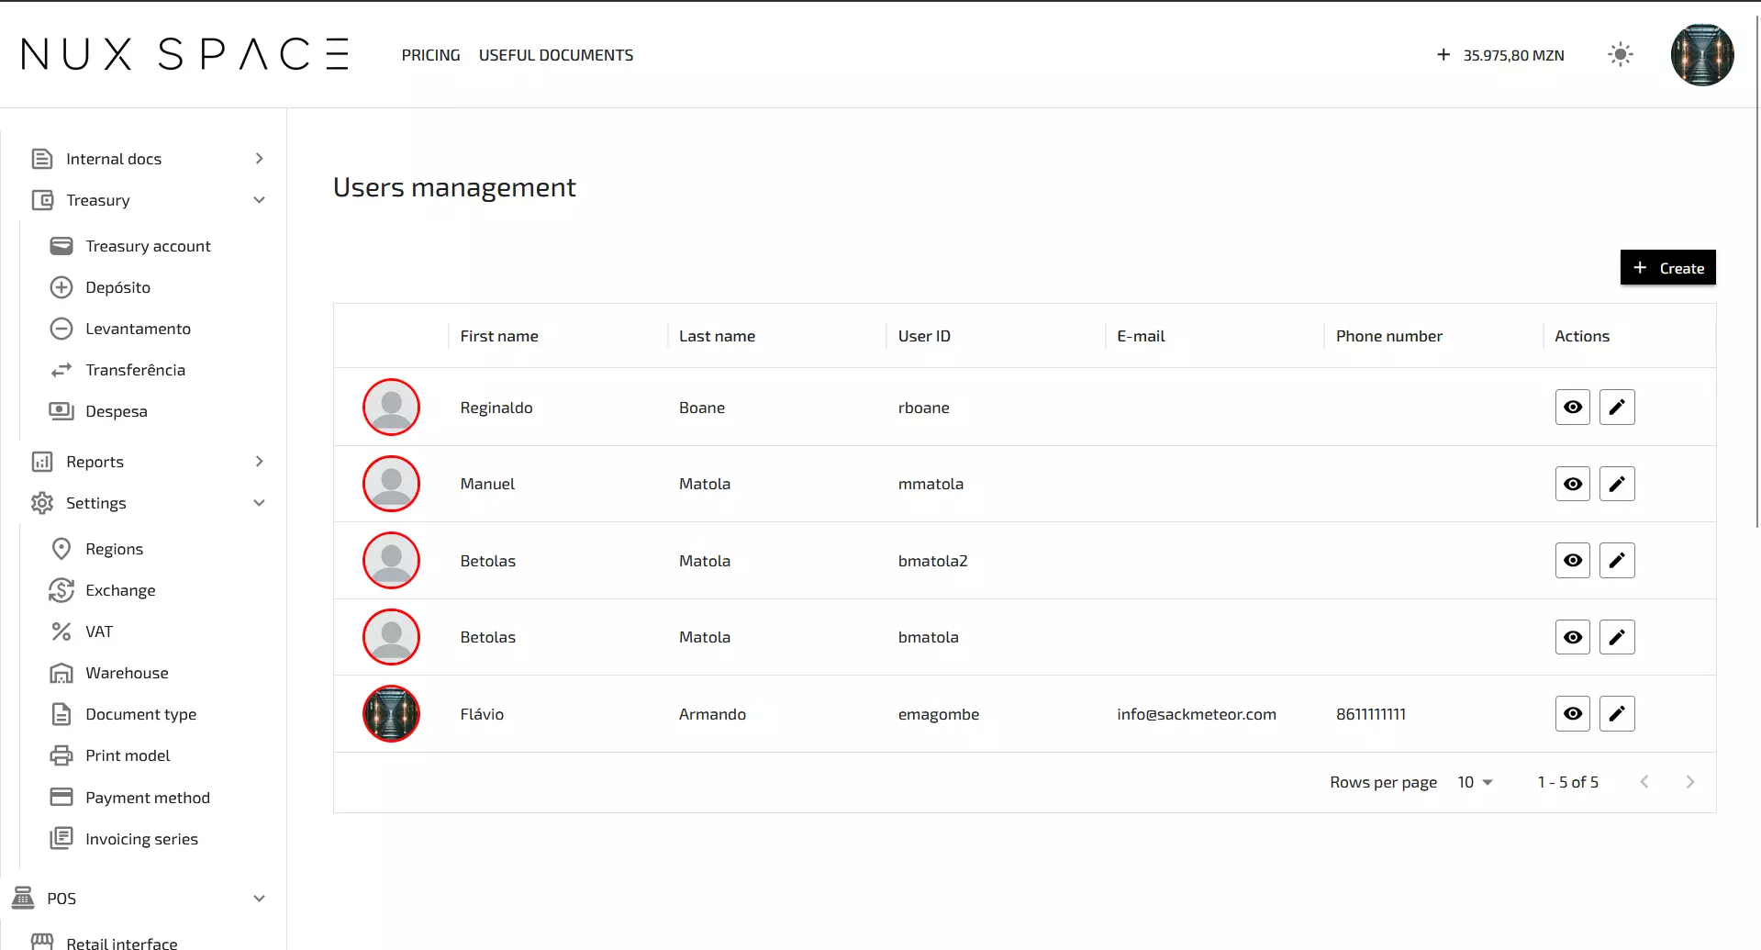This screenshot has width=1761, height=950.
Task: View user rboane with eye icon
Action: 1573,407
